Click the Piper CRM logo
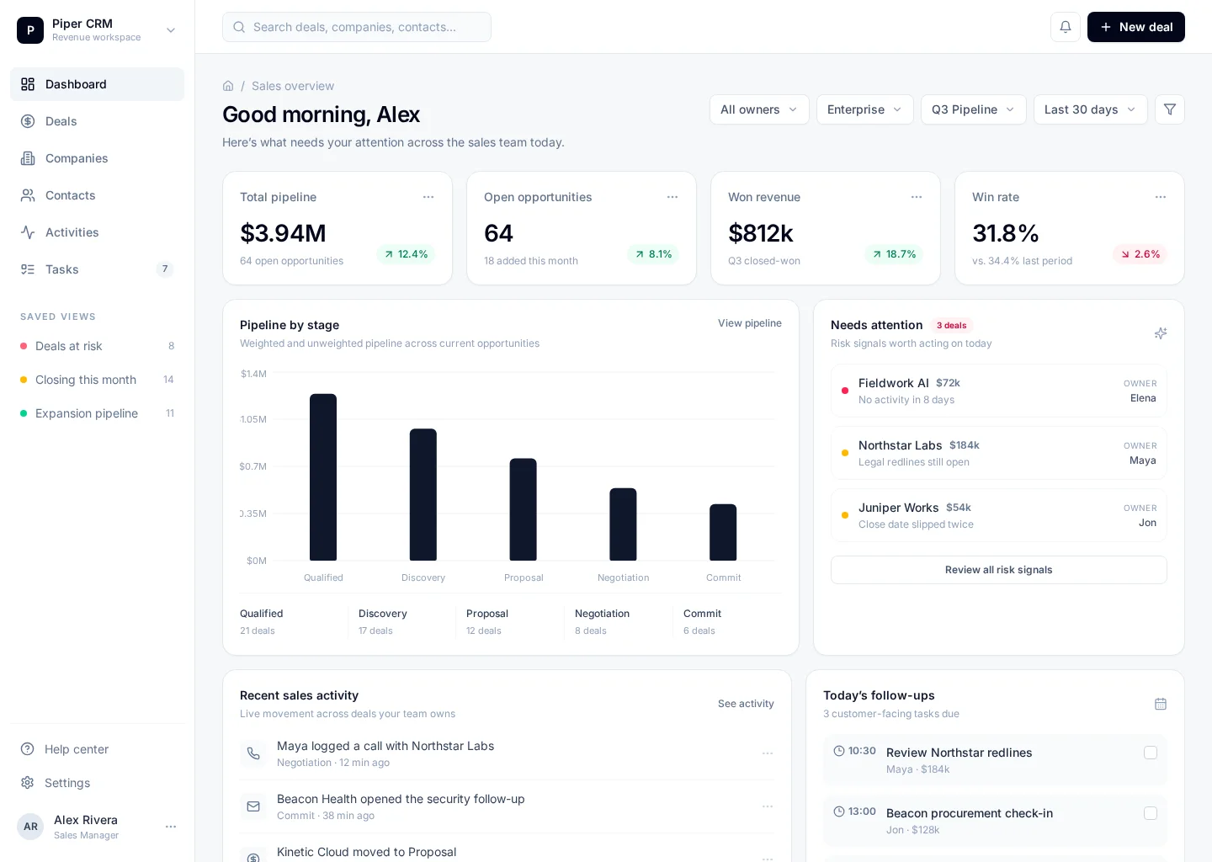This screenshot has width=1212, height=862. click(30, 30)
